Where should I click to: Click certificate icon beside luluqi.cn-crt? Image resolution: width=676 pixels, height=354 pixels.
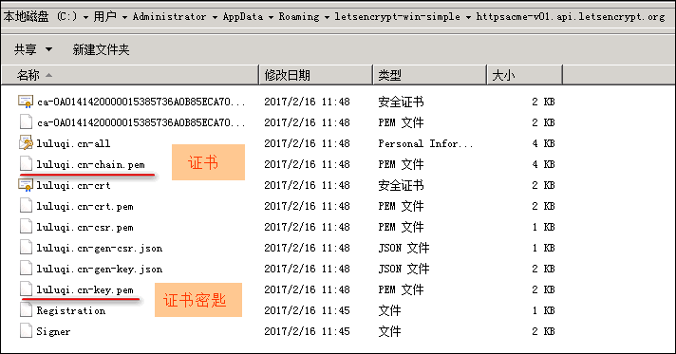coord(26,185)
